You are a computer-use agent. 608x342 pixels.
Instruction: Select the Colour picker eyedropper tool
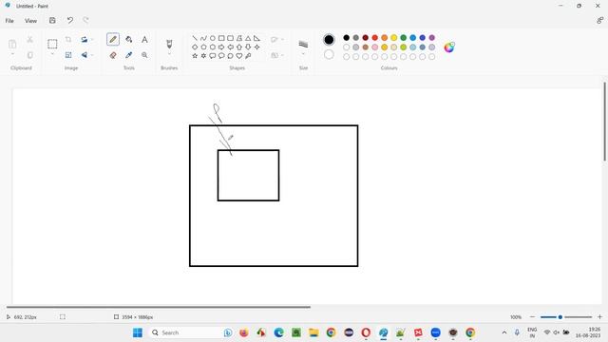(x=129, y=55)
